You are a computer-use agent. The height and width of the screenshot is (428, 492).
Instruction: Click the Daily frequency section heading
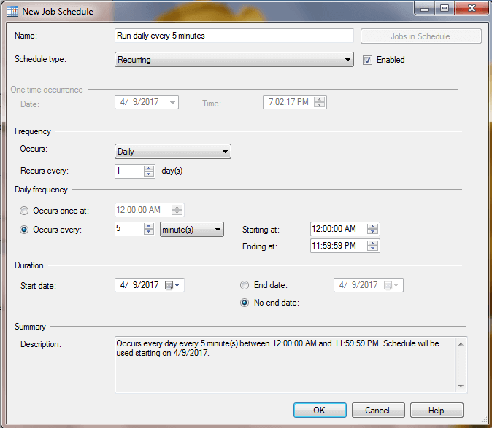pos(41,190)
